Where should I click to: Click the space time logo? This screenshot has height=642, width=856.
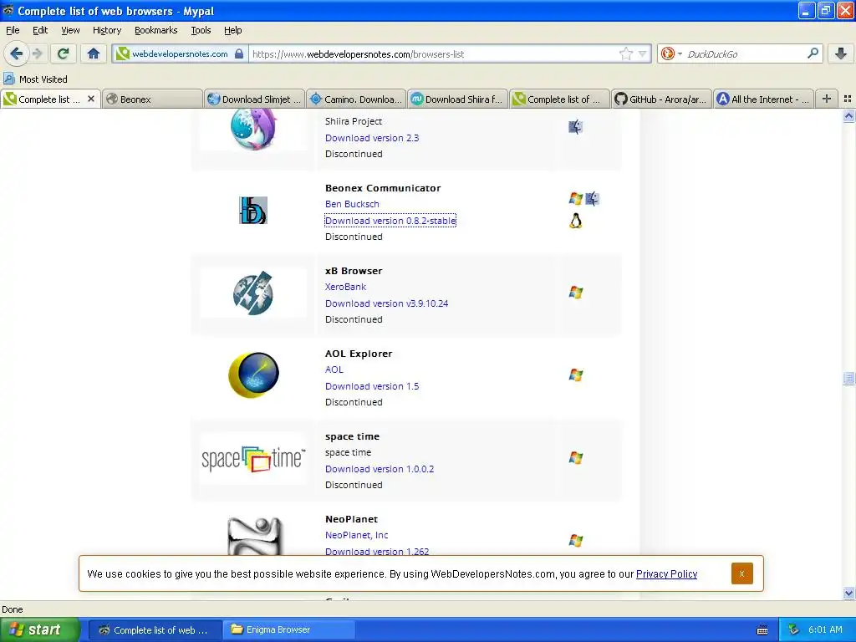tap(252, 459)
